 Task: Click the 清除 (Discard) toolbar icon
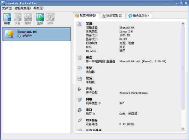click(50, 19)
